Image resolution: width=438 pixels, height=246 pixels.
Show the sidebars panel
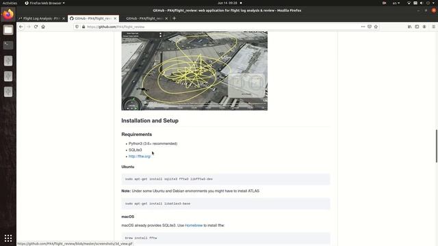[417, 27]
